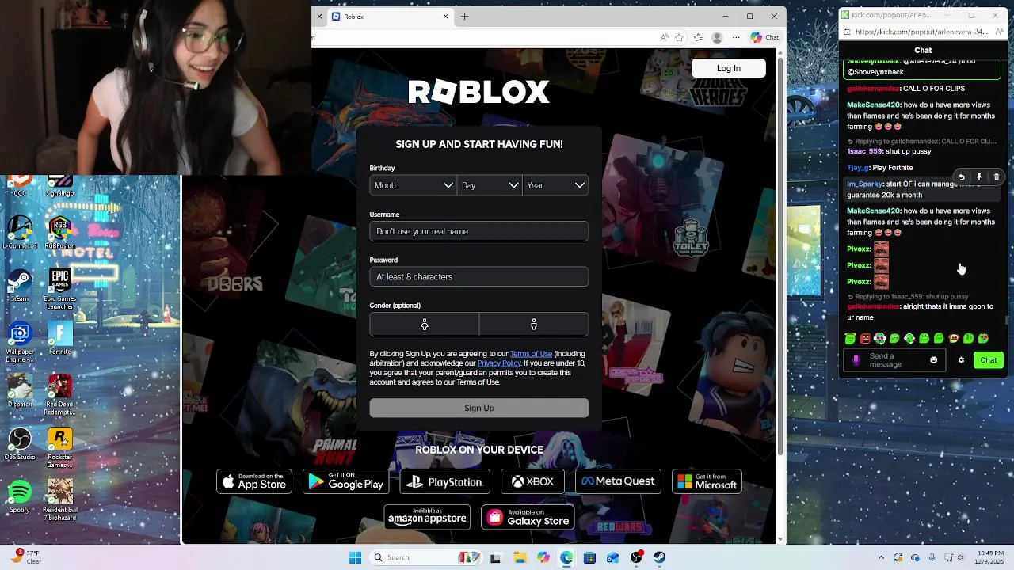The image size is (1014, 570).
Task: Click Pivoxz's first emote image in chat
Action: pos(881,249)
